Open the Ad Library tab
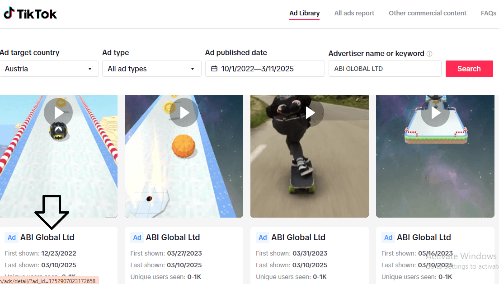499x284 pixels. pyautogui.click(x=304, y=13)
